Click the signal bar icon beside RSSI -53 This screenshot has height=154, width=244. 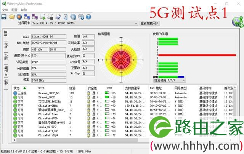click(x=107, y=127)
